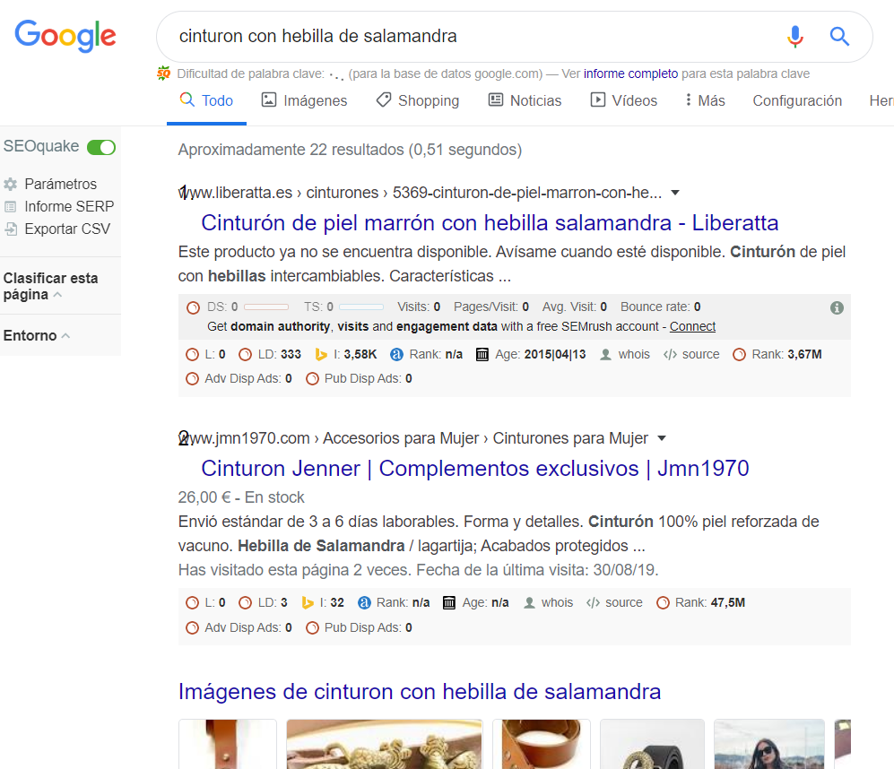Image resolution: width=894 pixels, height=769 pixels.
Task: Open Imágenes de cinturon con hebilla heading
Action: click(420, 692)
